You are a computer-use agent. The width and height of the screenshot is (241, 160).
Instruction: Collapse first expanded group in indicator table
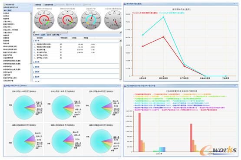coord(36,41)
